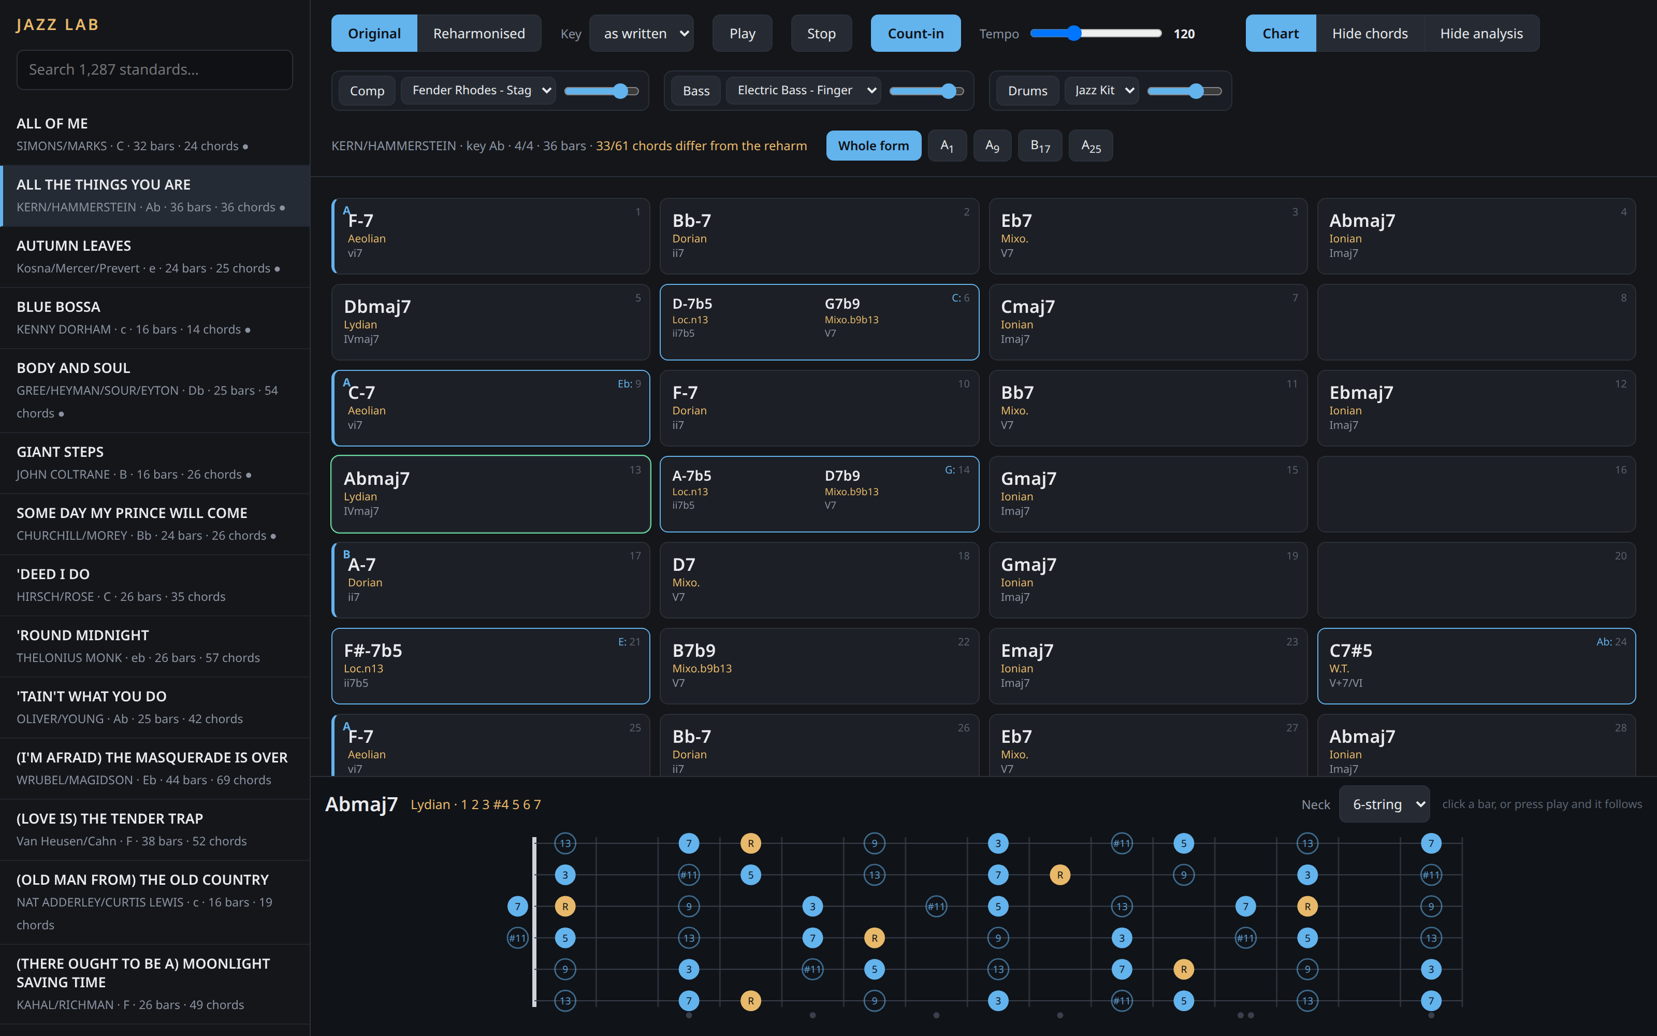Select bar 24 C7#5 chord cell

coord(1476,666)
